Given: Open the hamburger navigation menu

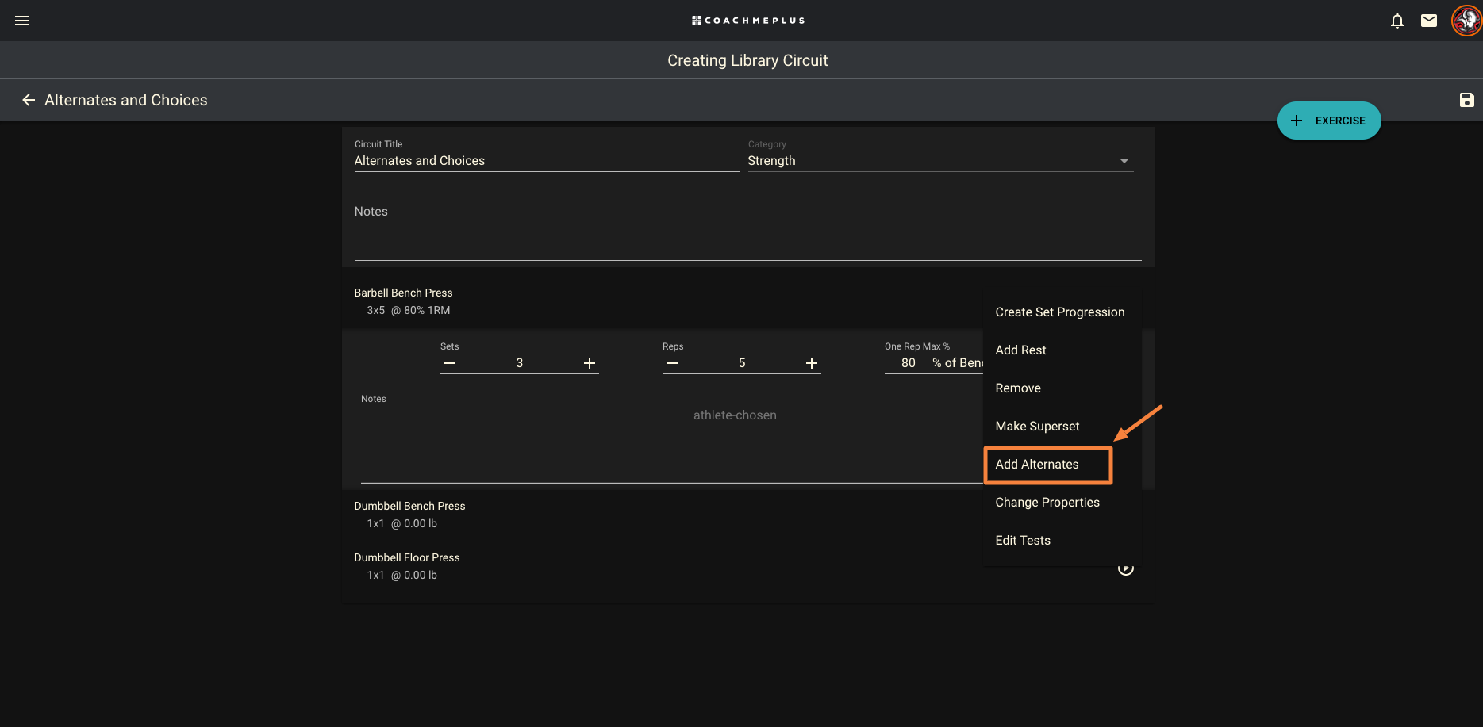Looking at the screenshot, I should click(x=22, y=21).
